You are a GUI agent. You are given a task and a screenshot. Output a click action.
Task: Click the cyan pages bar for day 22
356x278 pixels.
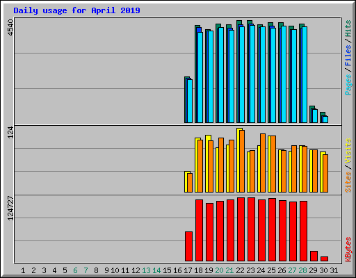pos(242,74)
